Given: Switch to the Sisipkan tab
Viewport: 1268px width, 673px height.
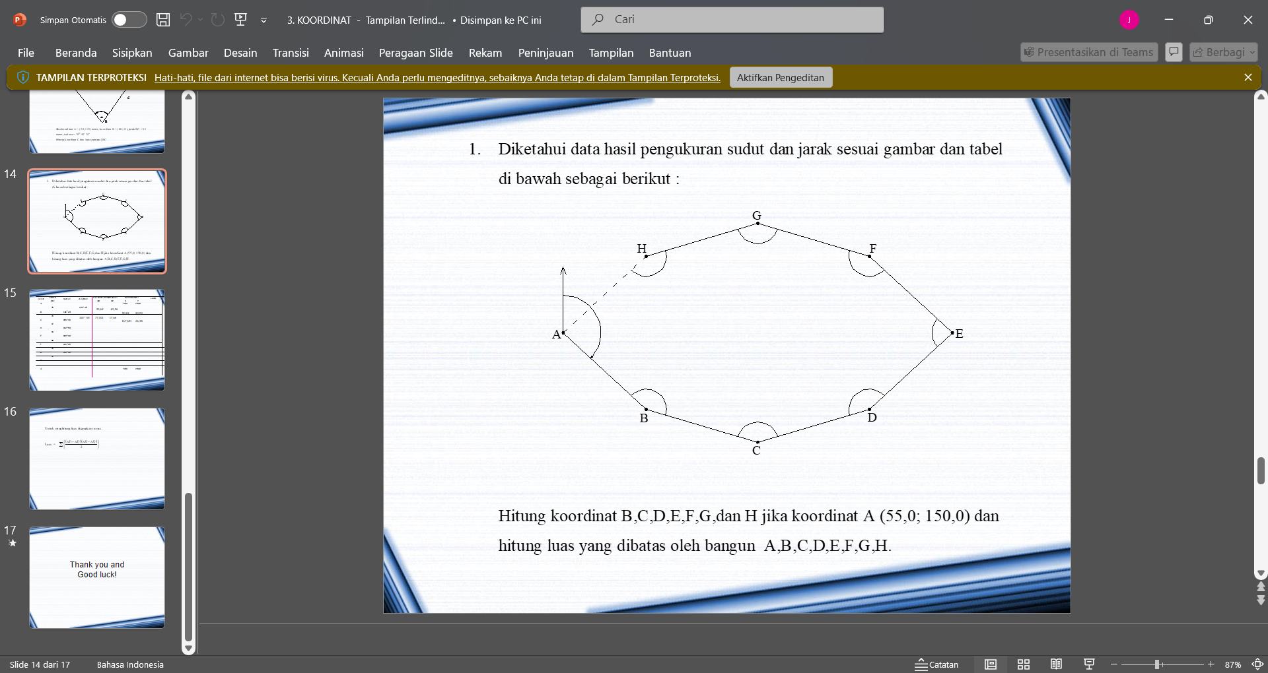Looking at the screenshot, I should tap(132, 53).
